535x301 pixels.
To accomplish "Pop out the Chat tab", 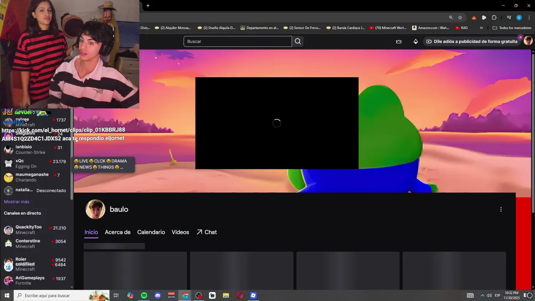I will [206, 232].
